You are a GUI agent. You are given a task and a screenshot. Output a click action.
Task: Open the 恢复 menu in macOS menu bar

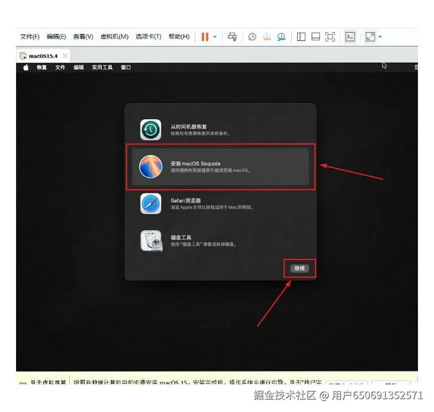point(42,68)
